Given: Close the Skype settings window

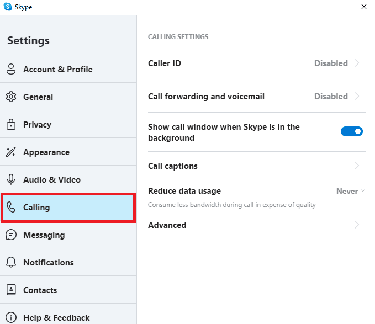Looking at the screenshot, I should (364, 7).
